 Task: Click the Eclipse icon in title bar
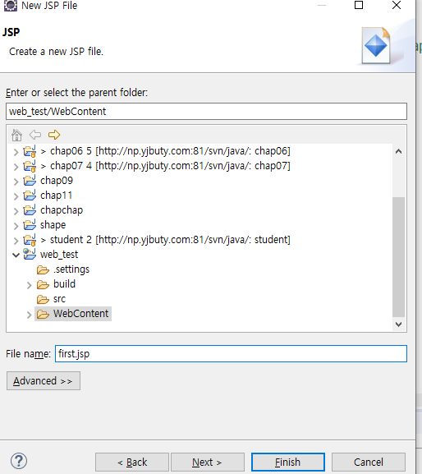click(11, 6)
